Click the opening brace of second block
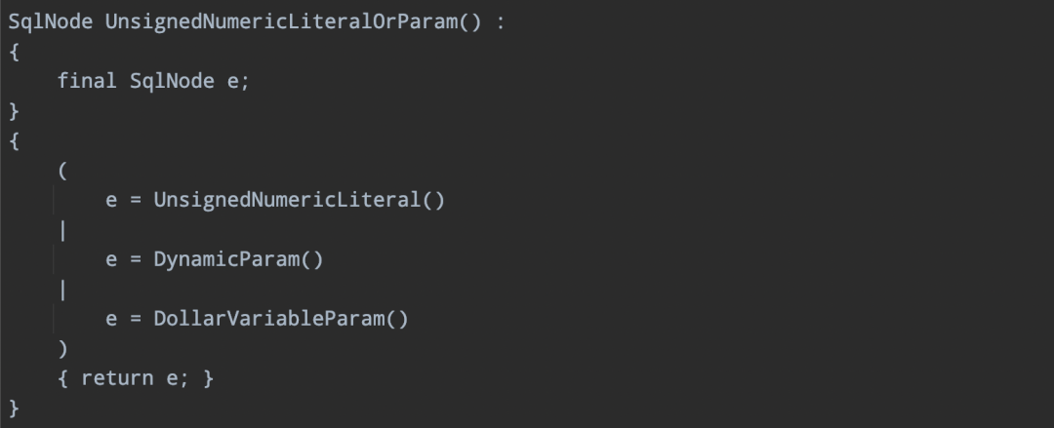 [x=14, y=140]
